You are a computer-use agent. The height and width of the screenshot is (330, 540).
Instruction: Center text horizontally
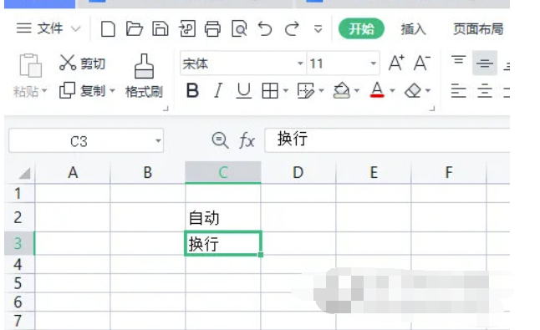click(485, 91)
